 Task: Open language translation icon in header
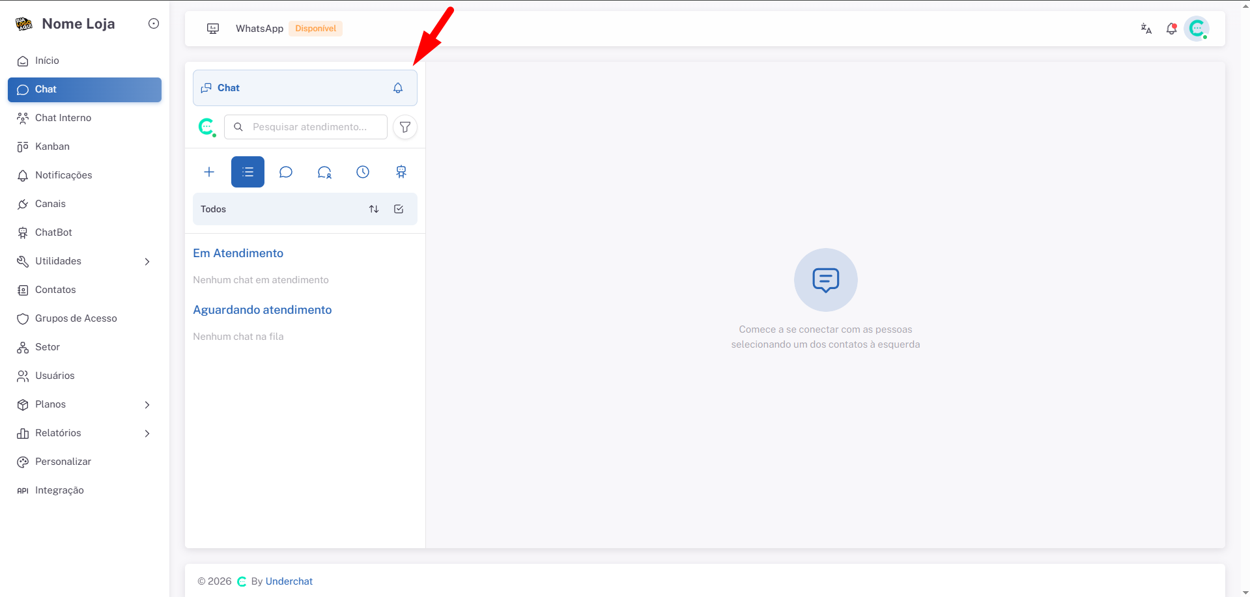click(1146, 29)
